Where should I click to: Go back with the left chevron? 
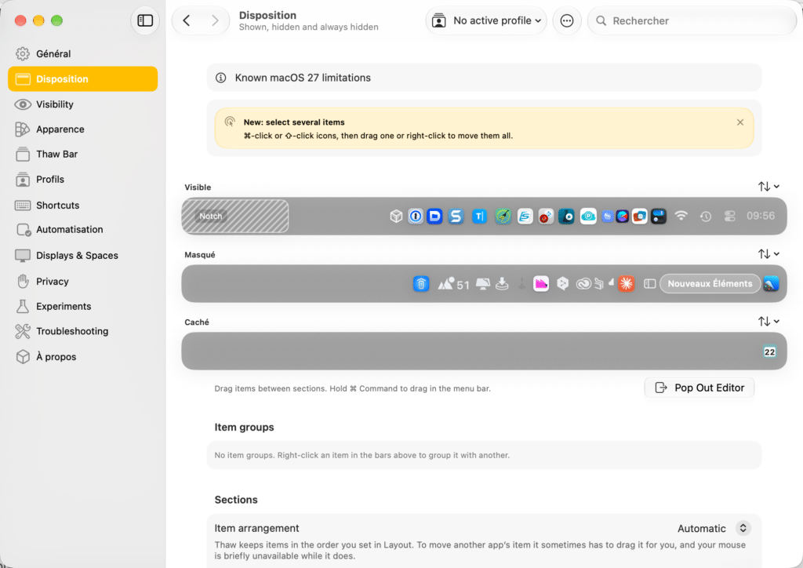pyautogui.click(x=187, y=20)
